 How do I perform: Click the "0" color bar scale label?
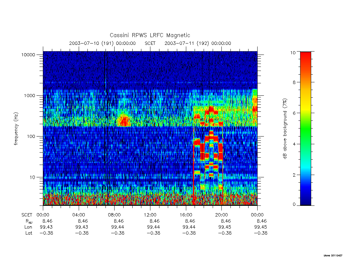coord(294,204)
